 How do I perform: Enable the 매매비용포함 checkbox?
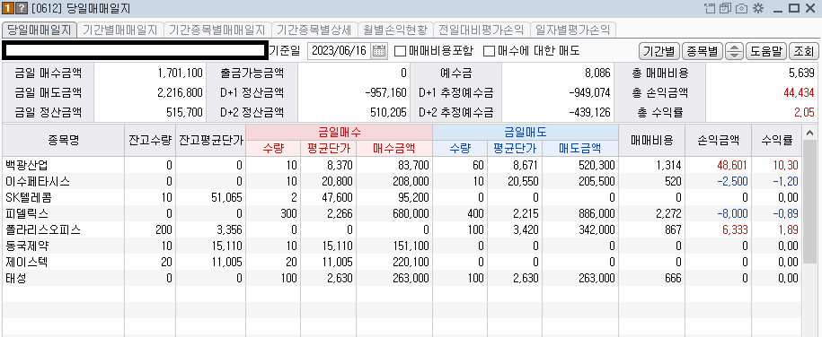coord(400,51)
